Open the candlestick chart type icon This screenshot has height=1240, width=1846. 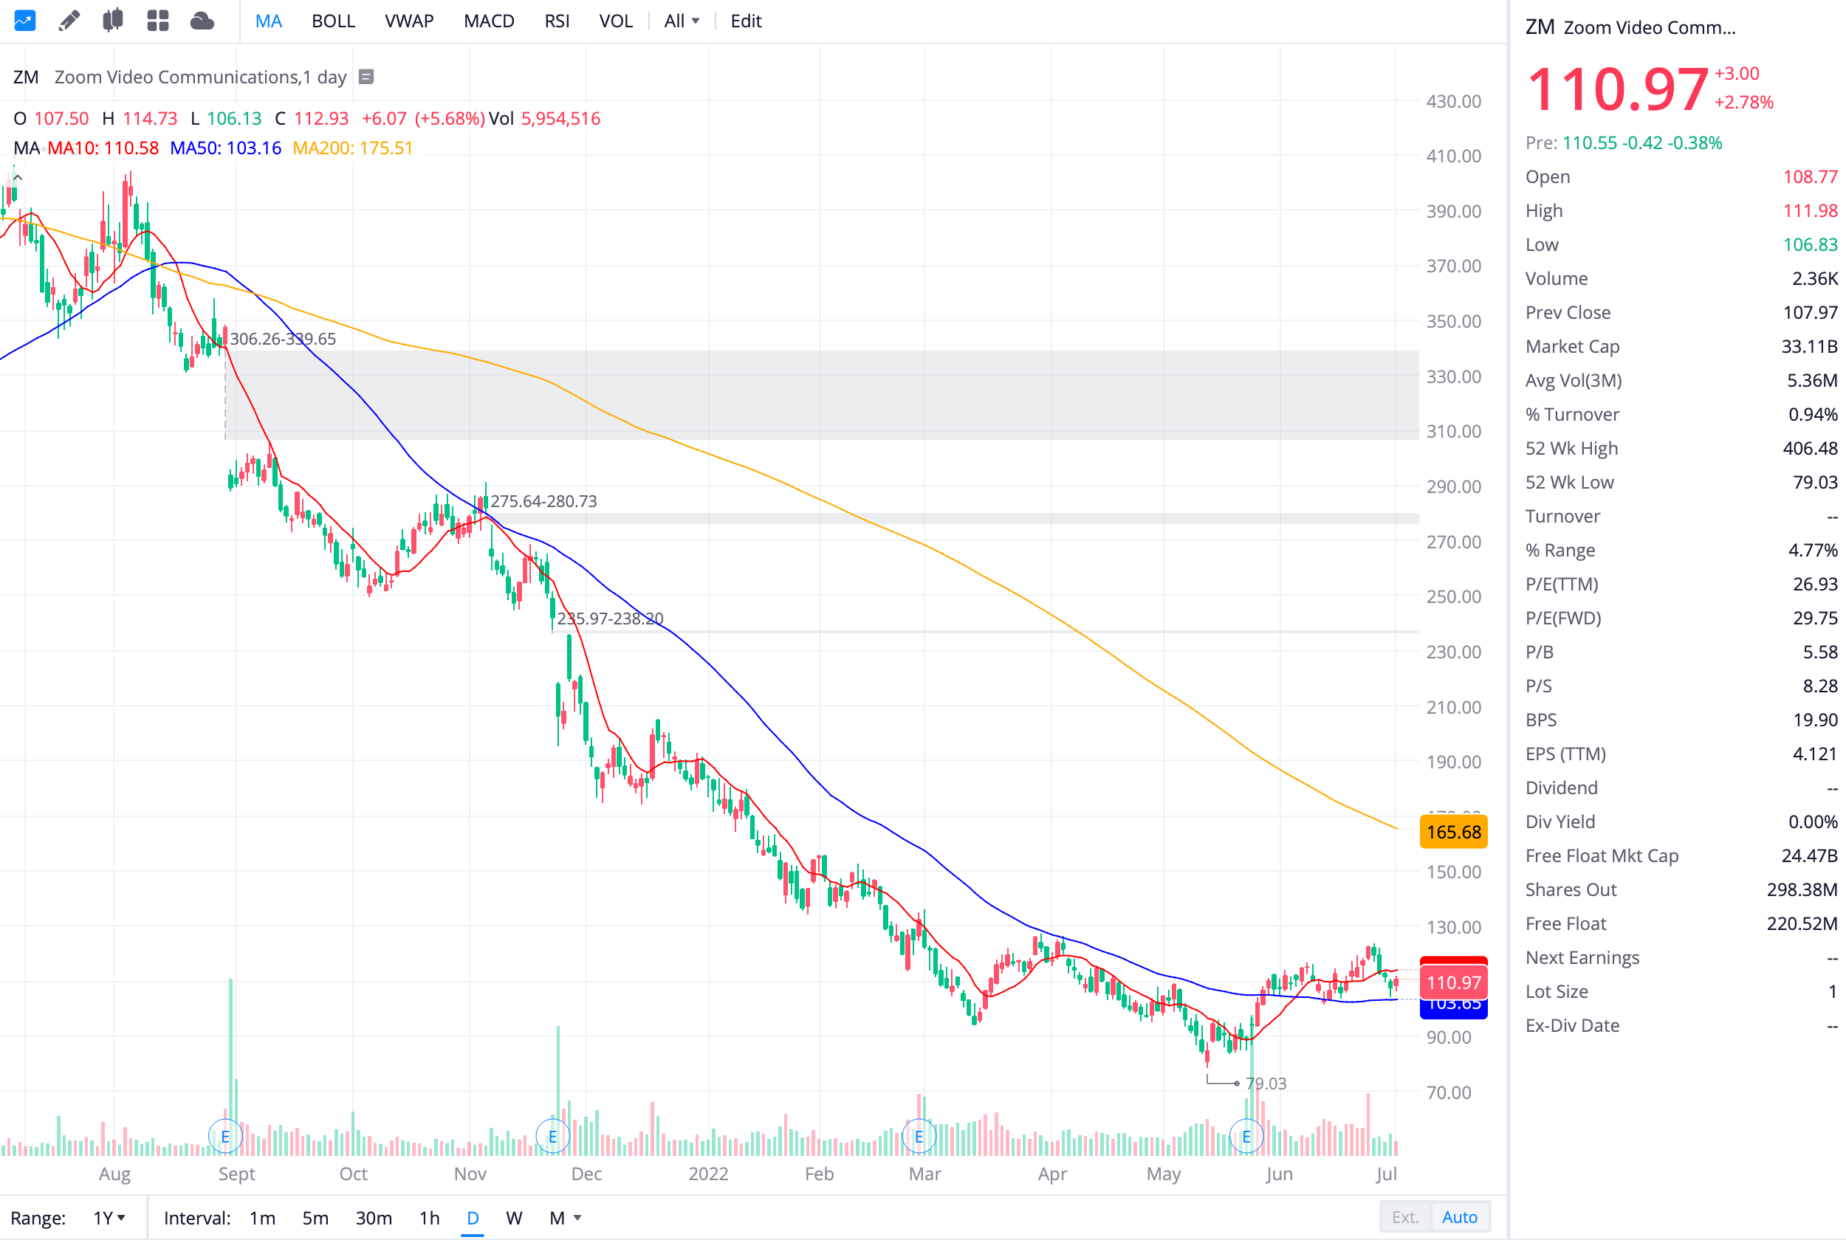[x=113, y=21]
